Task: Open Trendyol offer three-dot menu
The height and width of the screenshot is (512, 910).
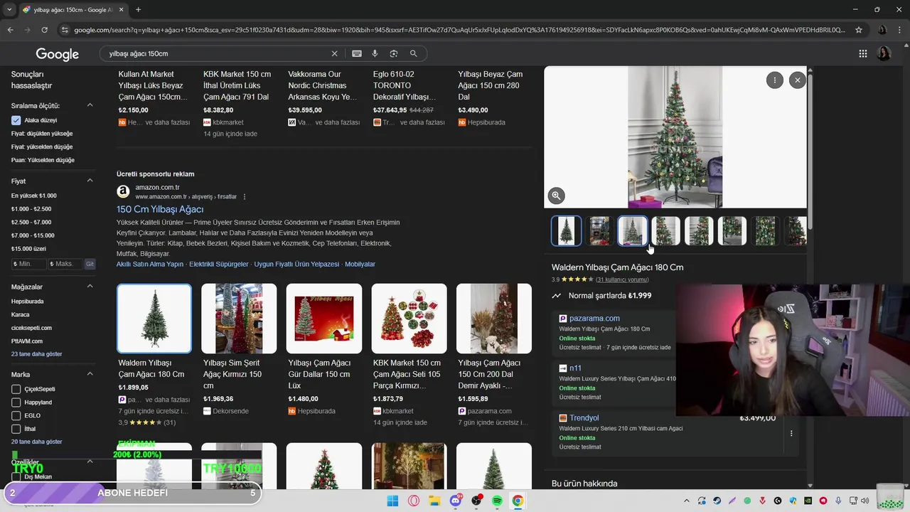Action: tap(791, 433)
